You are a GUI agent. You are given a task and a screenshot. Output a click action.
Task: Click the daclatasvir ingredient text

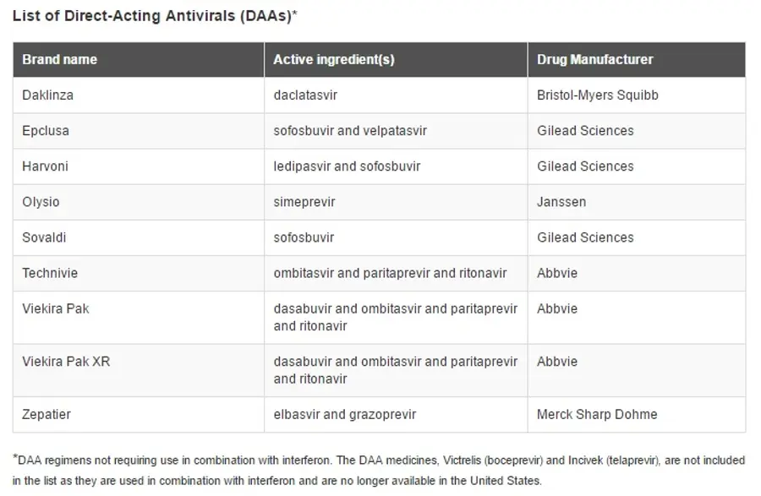[x=305, y=95]
